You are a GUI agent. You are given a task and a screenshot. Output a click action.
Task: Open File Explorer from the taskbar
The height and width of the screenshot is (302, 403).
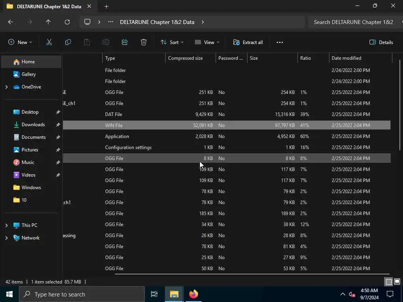tap(174, 294)
